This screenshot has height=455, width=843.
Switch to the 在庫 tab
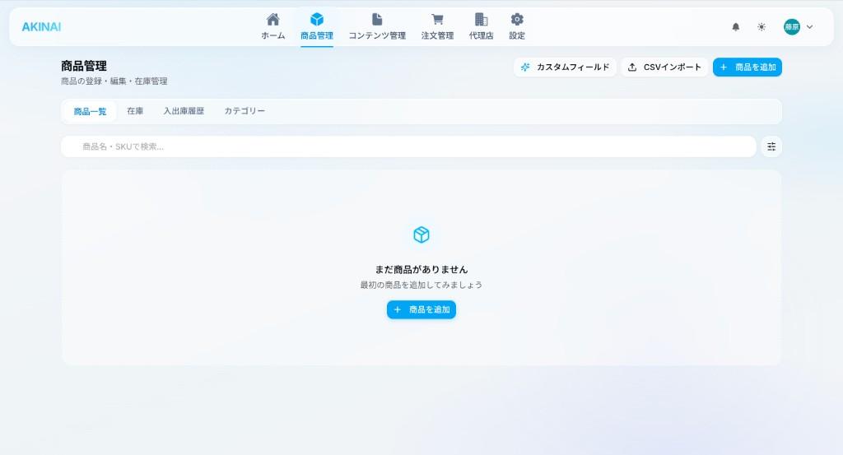(x=135, y=111)
